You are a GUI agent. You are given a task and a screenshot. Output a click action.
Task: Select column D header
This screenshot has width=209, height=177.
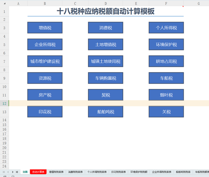tap(106, 3)
